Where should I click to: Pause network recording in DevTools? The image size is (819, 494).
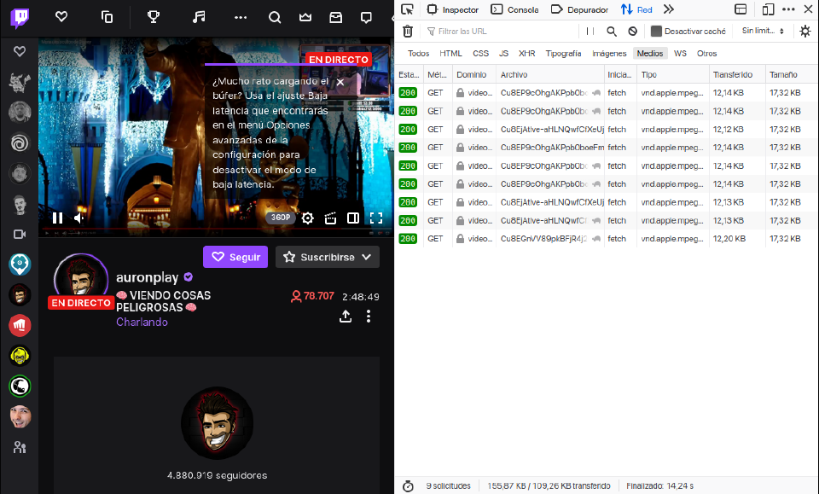[x=590, y=32]
